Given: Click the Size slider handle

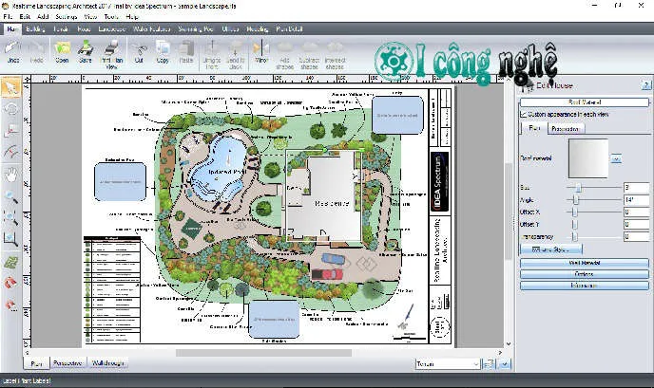Looking at the screenshot, I should point(578,188).
